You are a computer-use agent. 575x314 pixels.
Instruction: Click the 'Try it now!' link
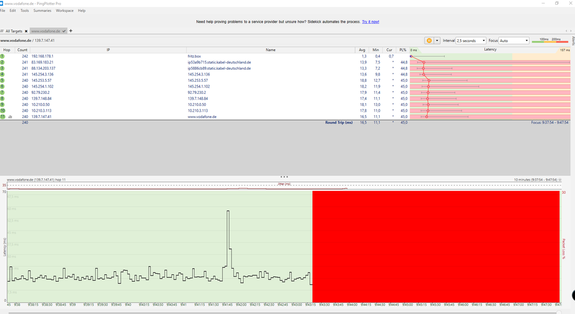click(370, 21)
